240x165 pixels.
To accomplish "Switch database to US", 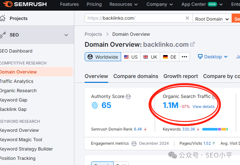I will click(131, 57).
